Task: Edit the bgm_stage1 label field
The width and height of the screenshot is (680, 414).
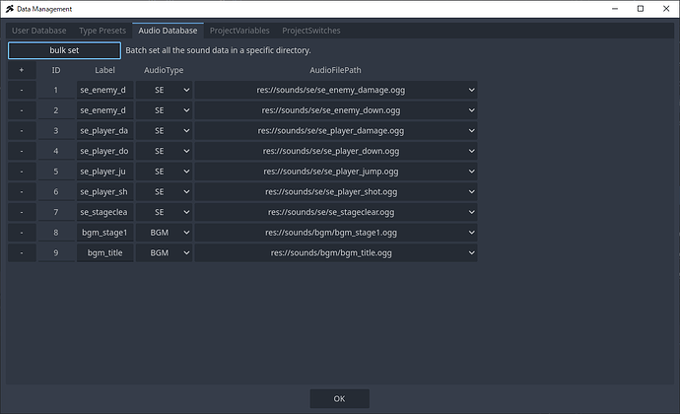Action: click(103, 233)
